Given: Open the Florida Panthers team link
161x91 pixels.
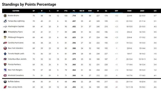Looking at the screenshot, I should (14, 64).
